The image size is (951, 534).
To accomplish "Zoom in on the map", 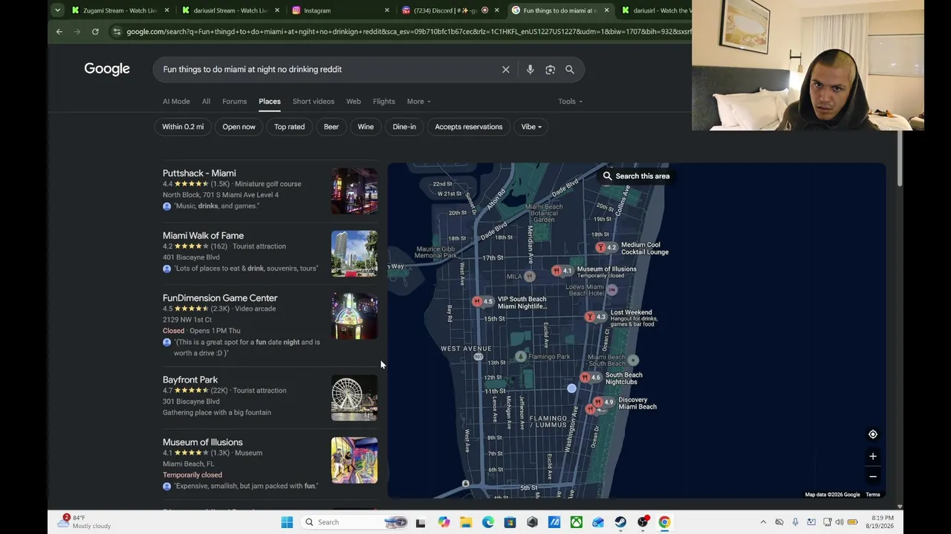I will pyautogui.click(x=873, y=456).
